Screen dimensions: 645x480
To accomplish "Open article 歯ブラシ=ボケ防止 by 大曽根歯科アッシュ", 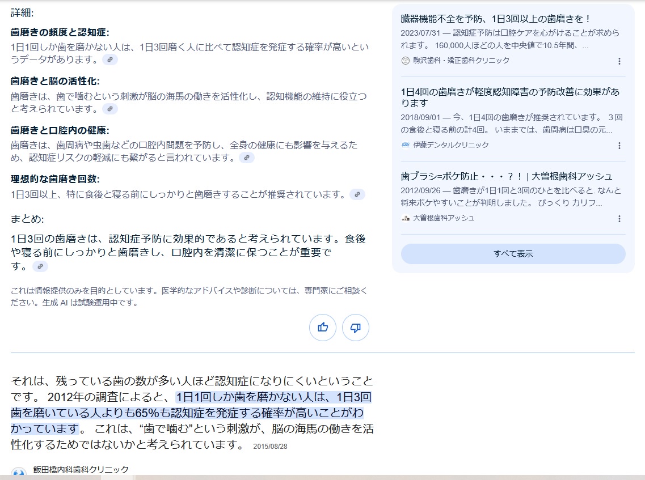I will pyautogui.click(x=506, y=176).
